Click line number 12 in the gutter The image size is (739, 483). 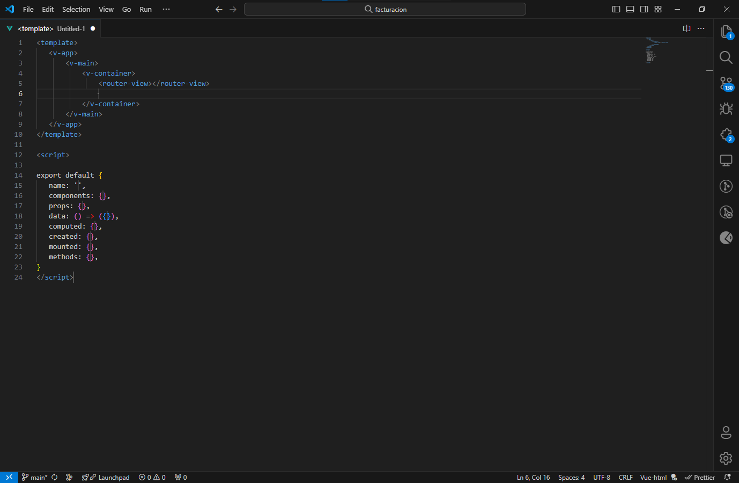(19, 155)
